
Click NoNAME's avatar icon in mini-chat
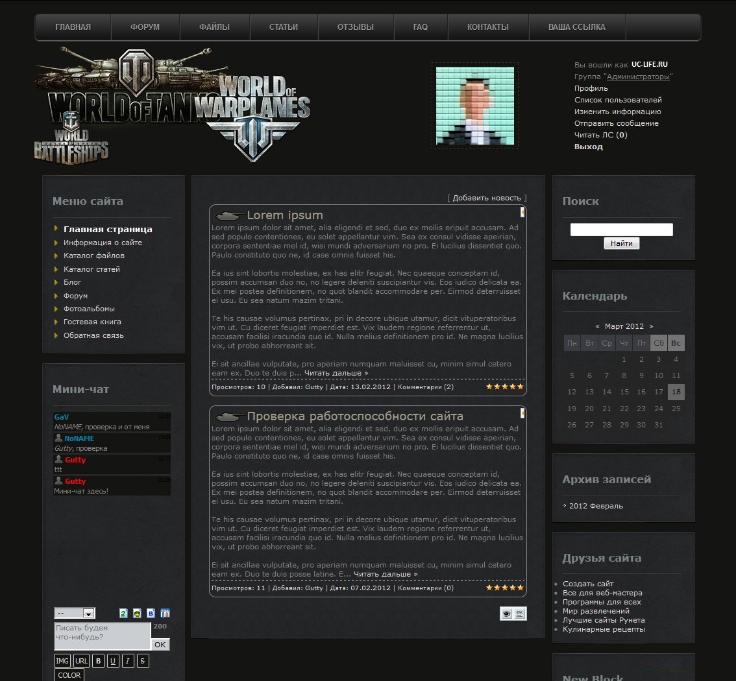tap(58, 438)
